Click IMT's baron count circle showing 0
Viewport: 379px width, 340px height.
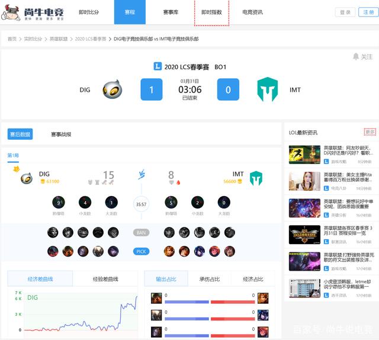point(224,203)
